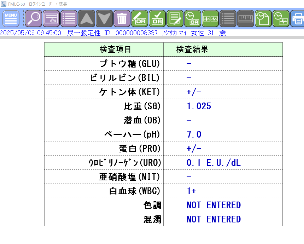
Task: Click the green pencil OR edit icon
Action: [140, 19]
